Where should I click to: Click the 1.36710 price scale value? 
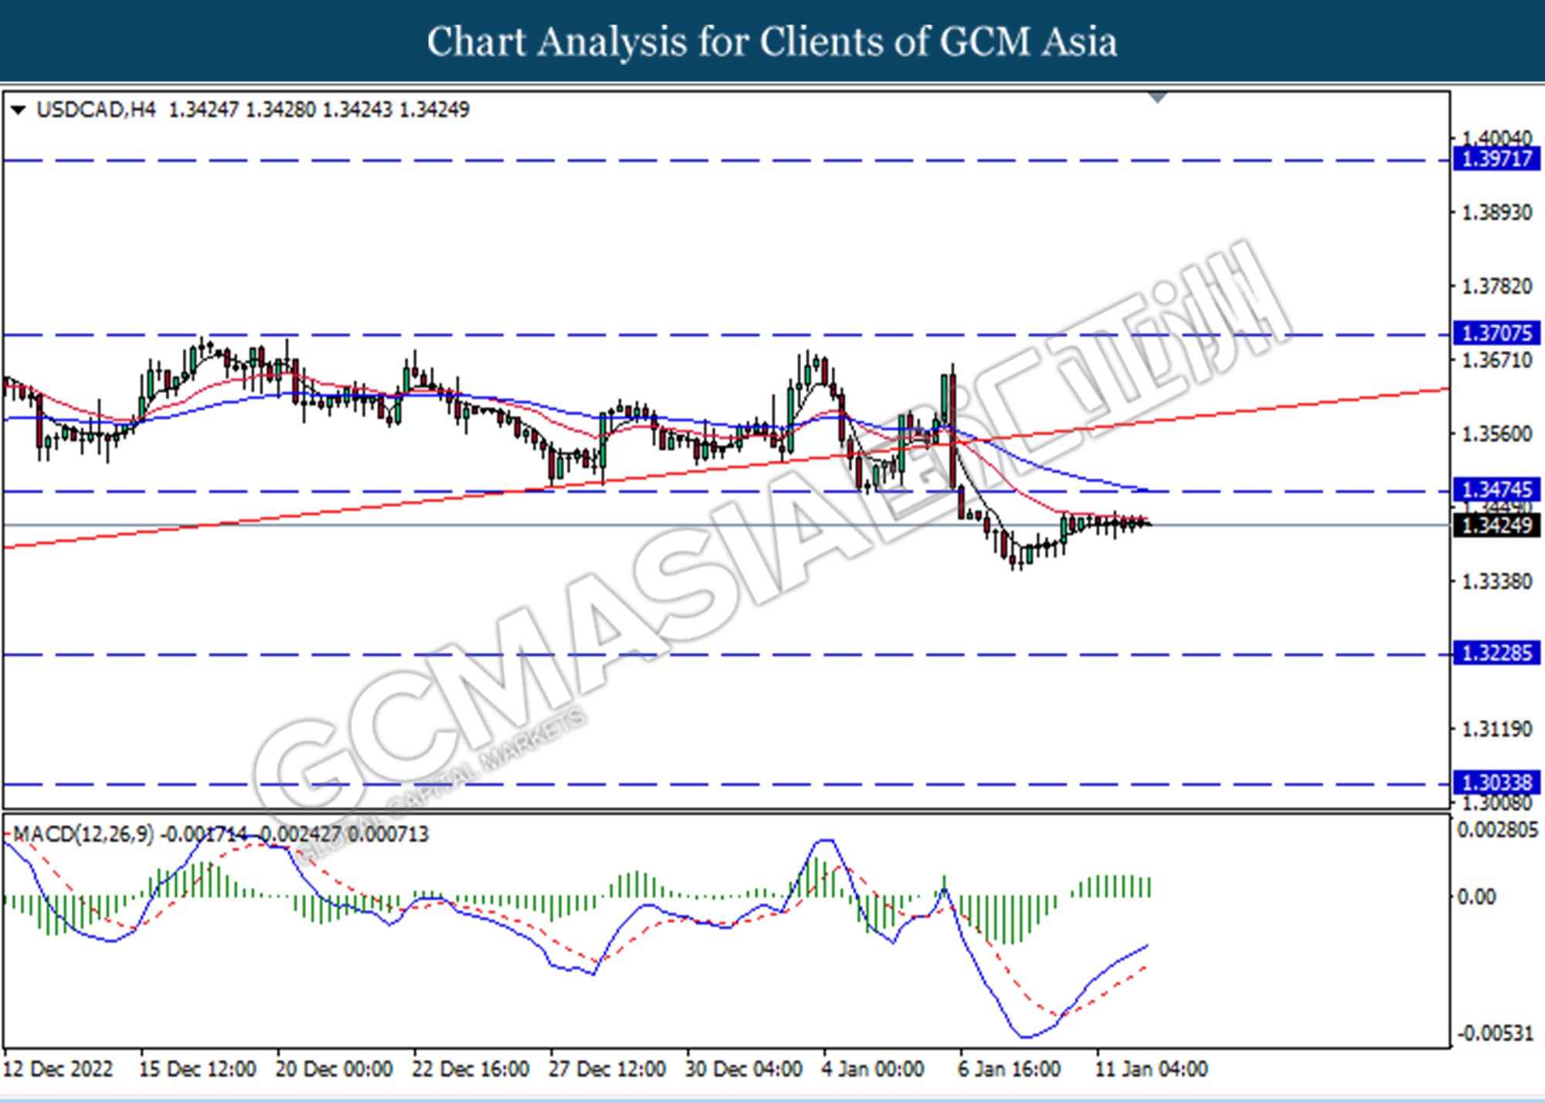point(1497,360)
